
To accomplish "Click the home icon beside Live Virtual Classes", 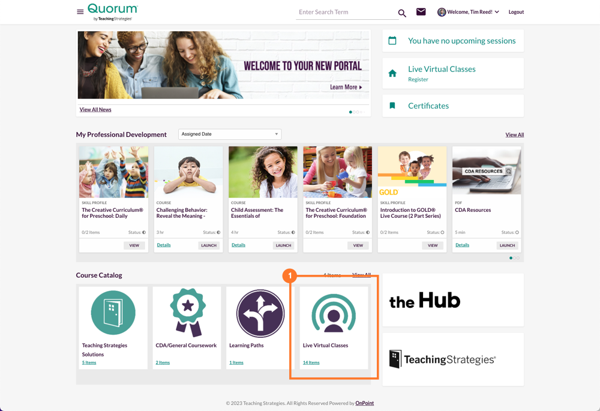I will 392,73.
